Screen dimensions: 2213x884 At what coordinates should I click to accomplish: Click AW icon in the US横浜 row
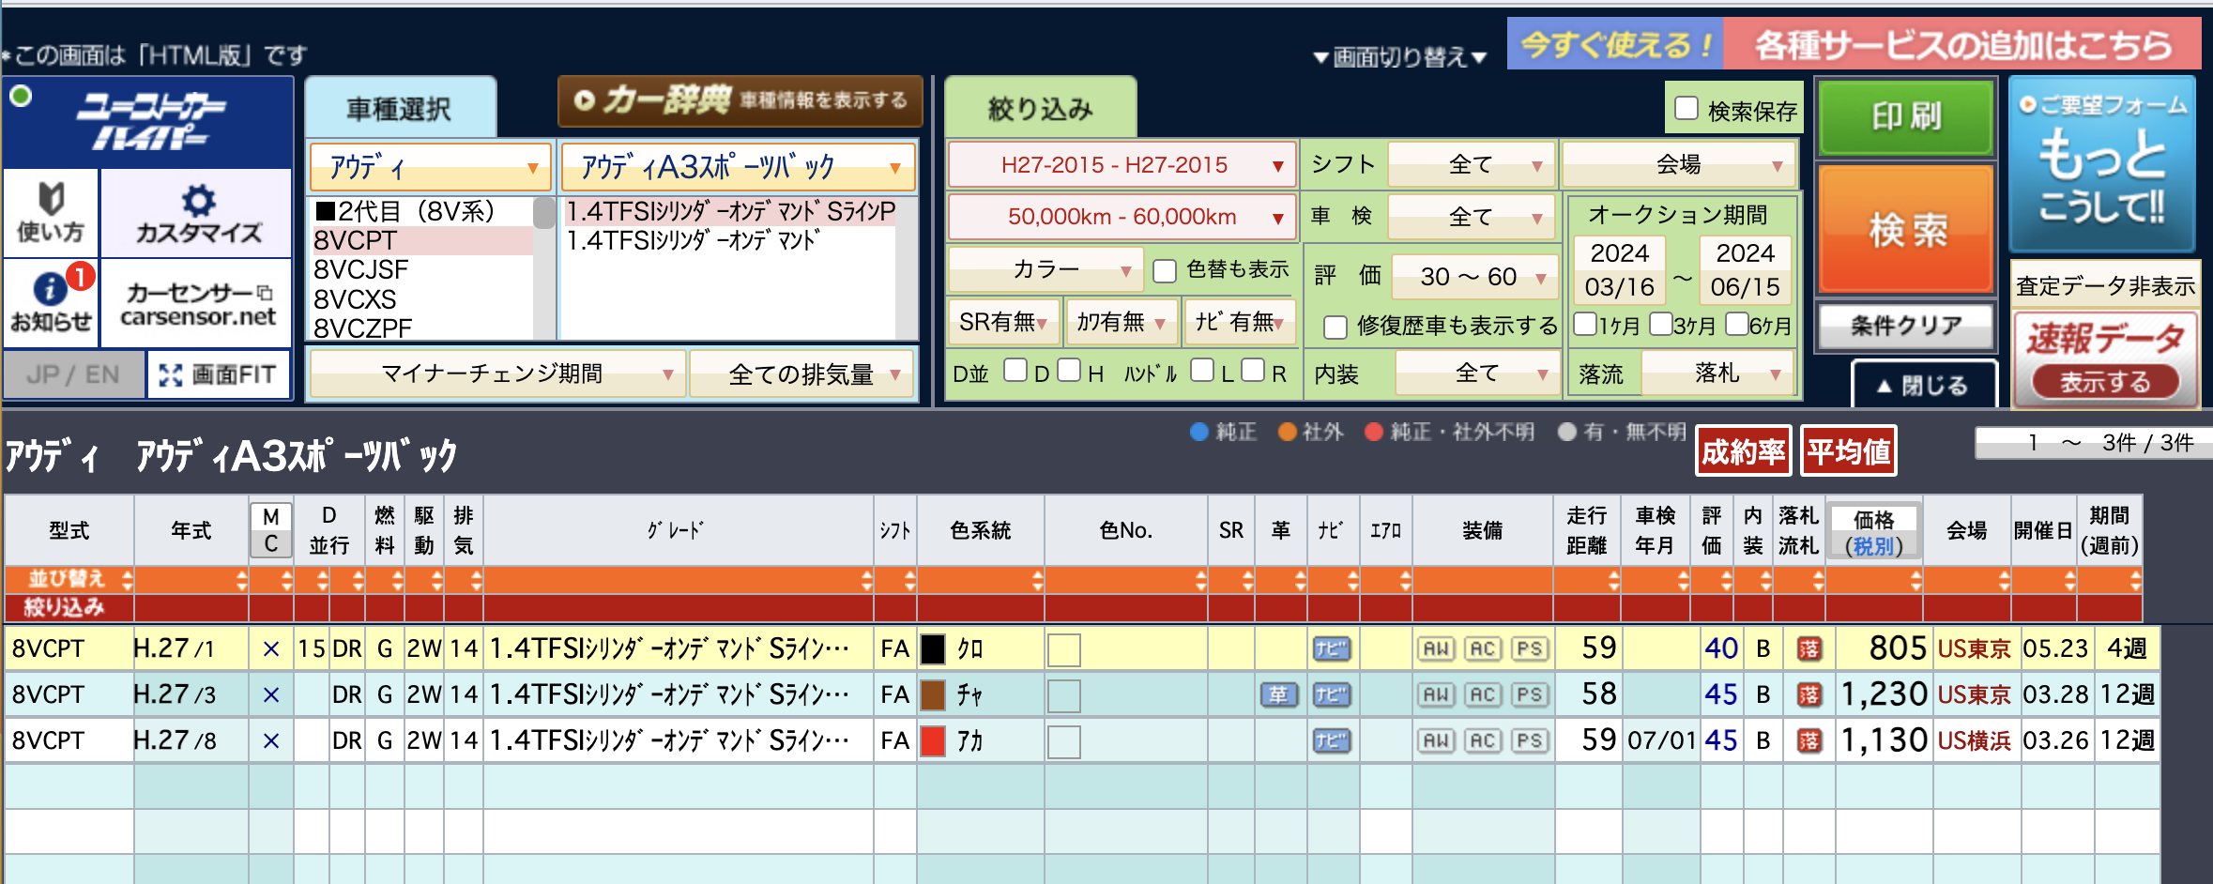[1437, 740]
